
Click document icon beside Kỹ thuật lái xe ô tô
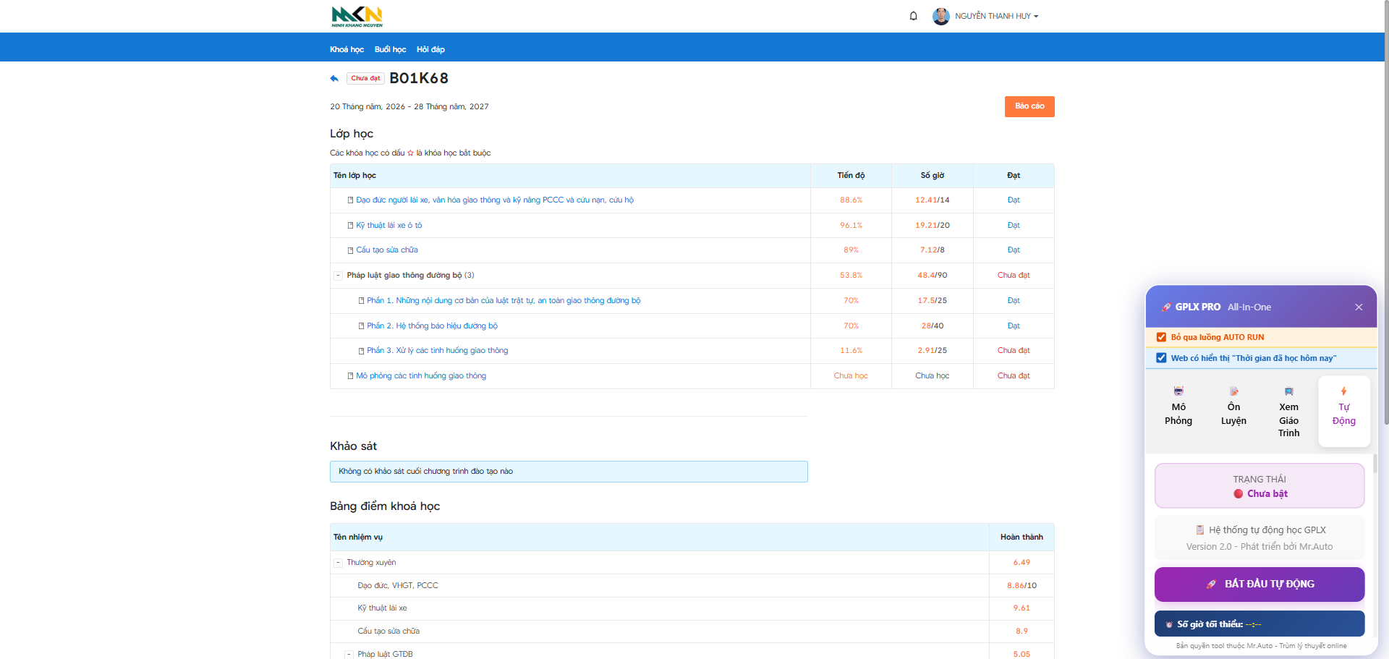pyautogui.click(x=351, y=226)
